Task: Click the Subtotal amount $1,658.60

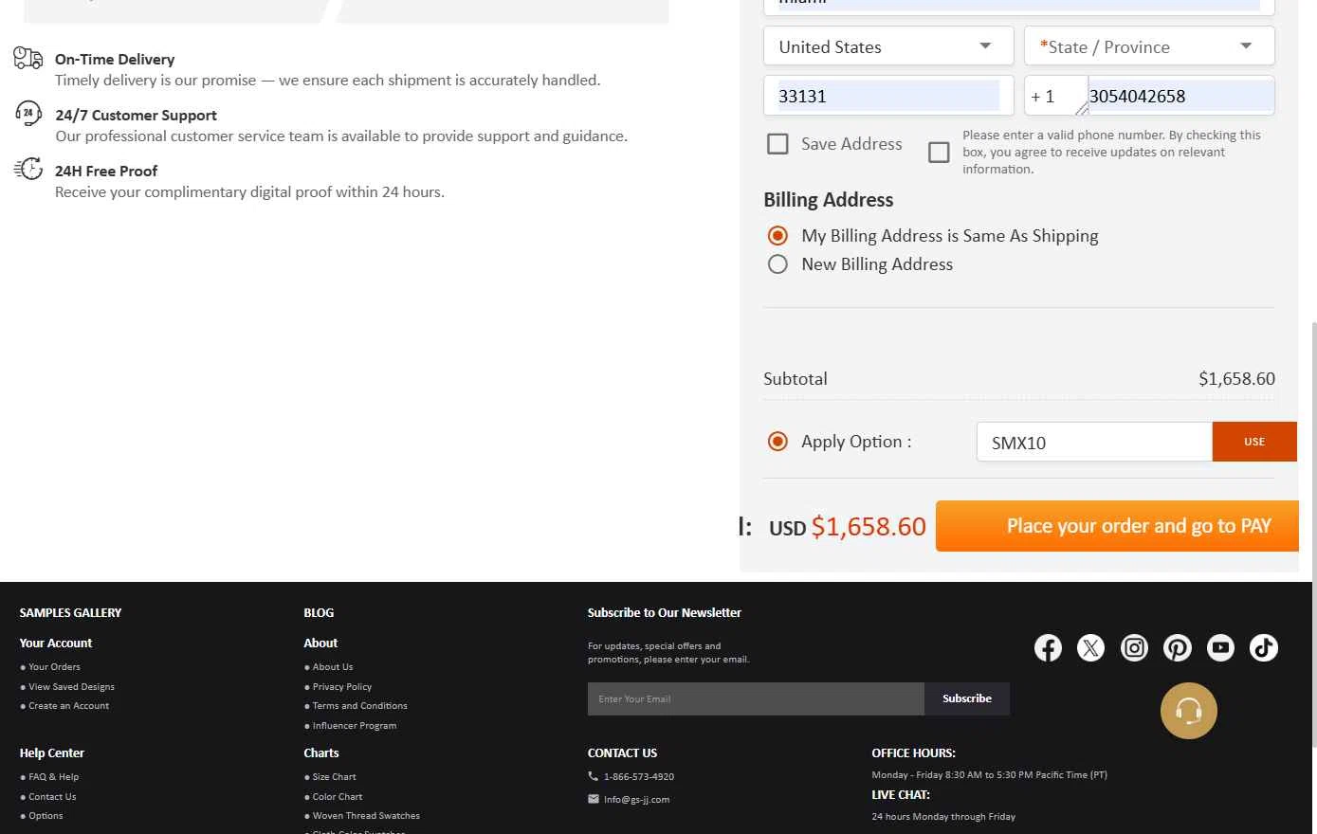Action: pos(1236,379)
